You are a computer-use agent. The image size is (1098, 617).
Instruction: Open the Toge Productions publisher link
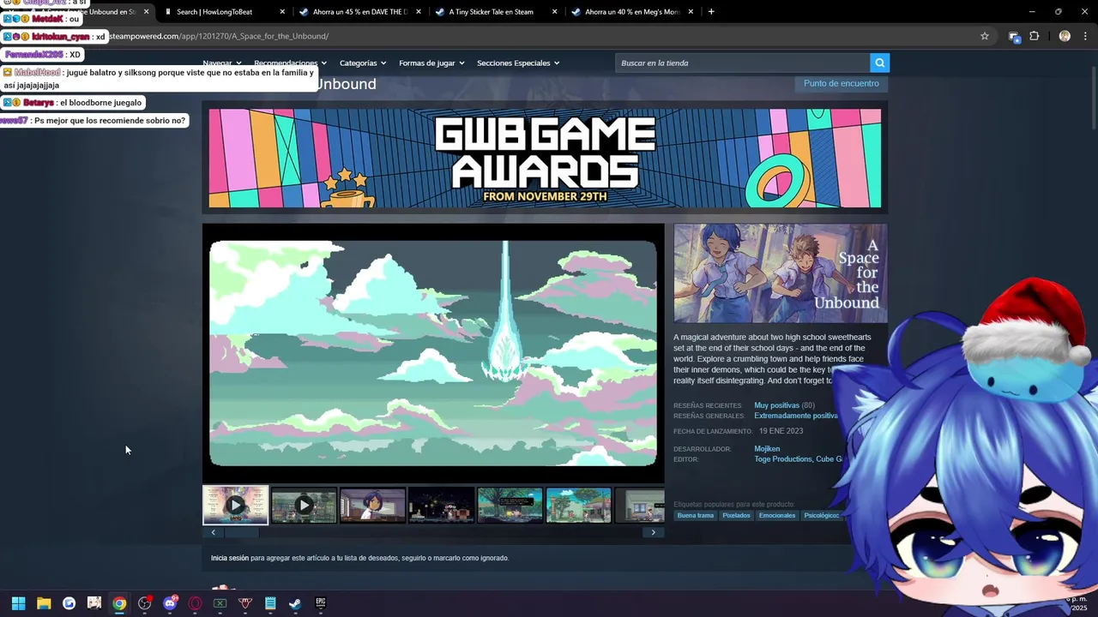(782, 459)
